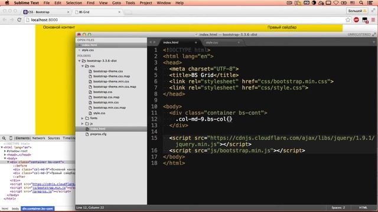The image size is (378, 212).
Task: Click the div.container.bs-cont breadcrumb
Action: click(x=38, y=208)
